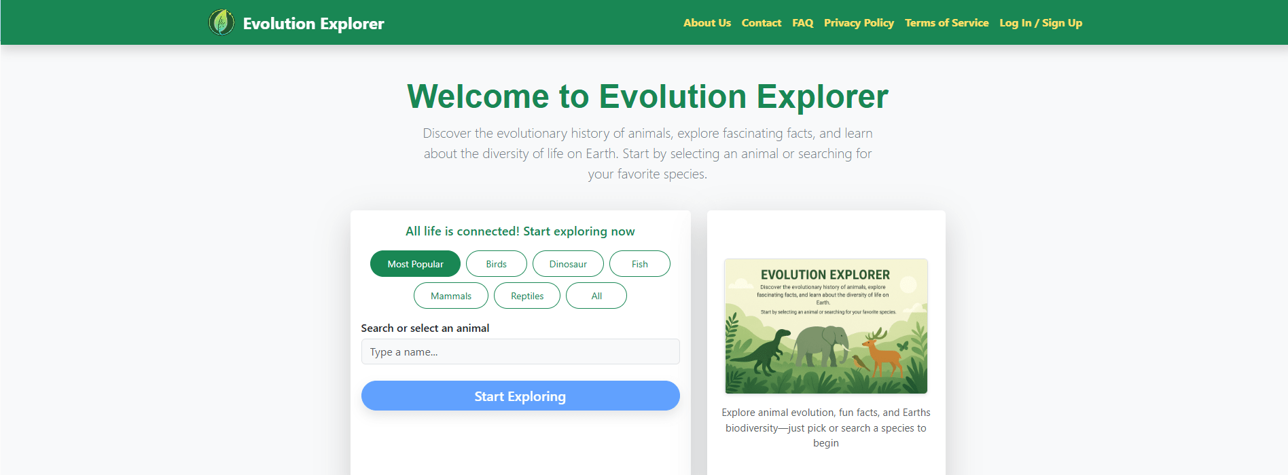Screen dimensions: 1288x475
Task: Click Log In / Sign Up
Action: point(1040,23)
